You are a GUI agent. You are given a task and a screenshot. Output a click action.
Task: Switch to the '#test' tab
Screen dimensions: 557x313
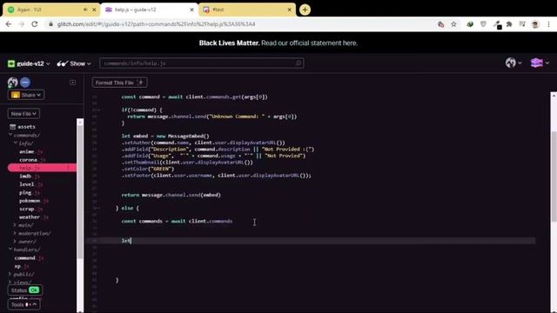tap(247, 10)
